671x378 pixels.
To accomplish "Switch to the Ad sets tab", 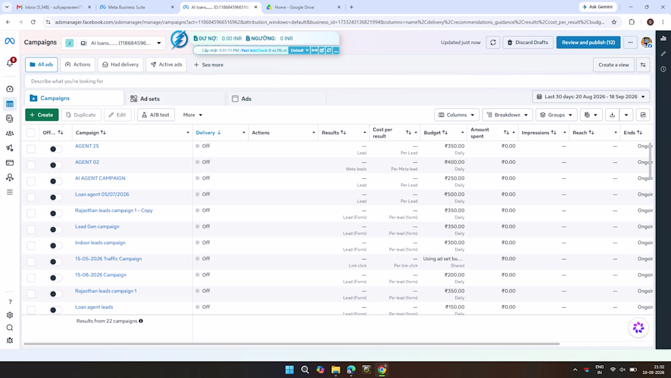I will [175, 98].
